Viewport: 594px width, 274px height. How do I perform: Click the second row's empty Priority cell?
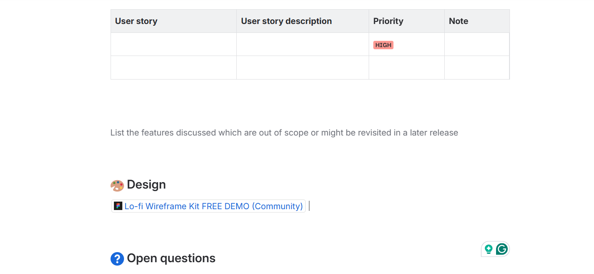click(x=406, y=67)
